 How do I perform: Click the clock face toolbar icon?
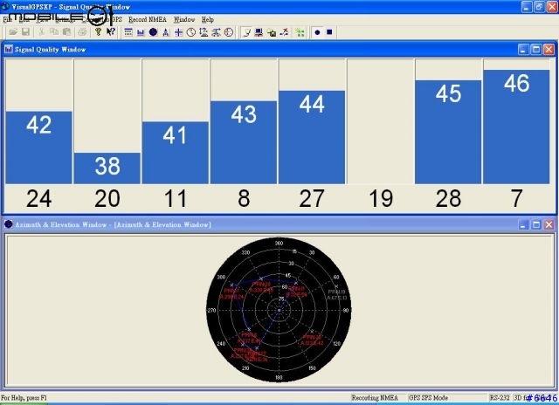pyautogui.click(x=191, y=32)
